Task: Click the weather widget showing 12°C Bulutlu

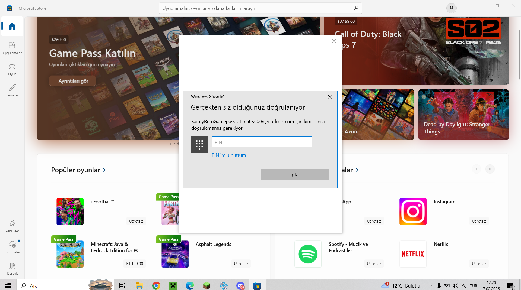Action: click(x=401, y=286)
